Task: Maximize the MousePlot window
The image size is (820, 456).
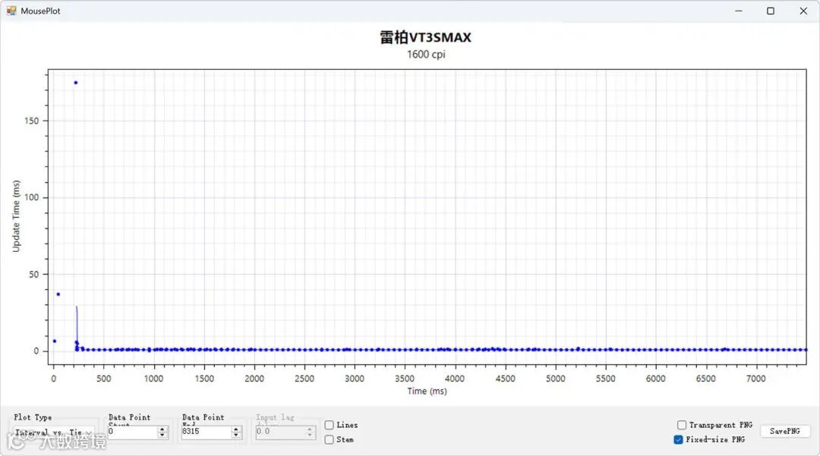Action: tap(771, 11)
